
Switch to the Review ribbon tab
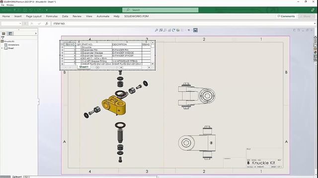click(x=77, y=16)
